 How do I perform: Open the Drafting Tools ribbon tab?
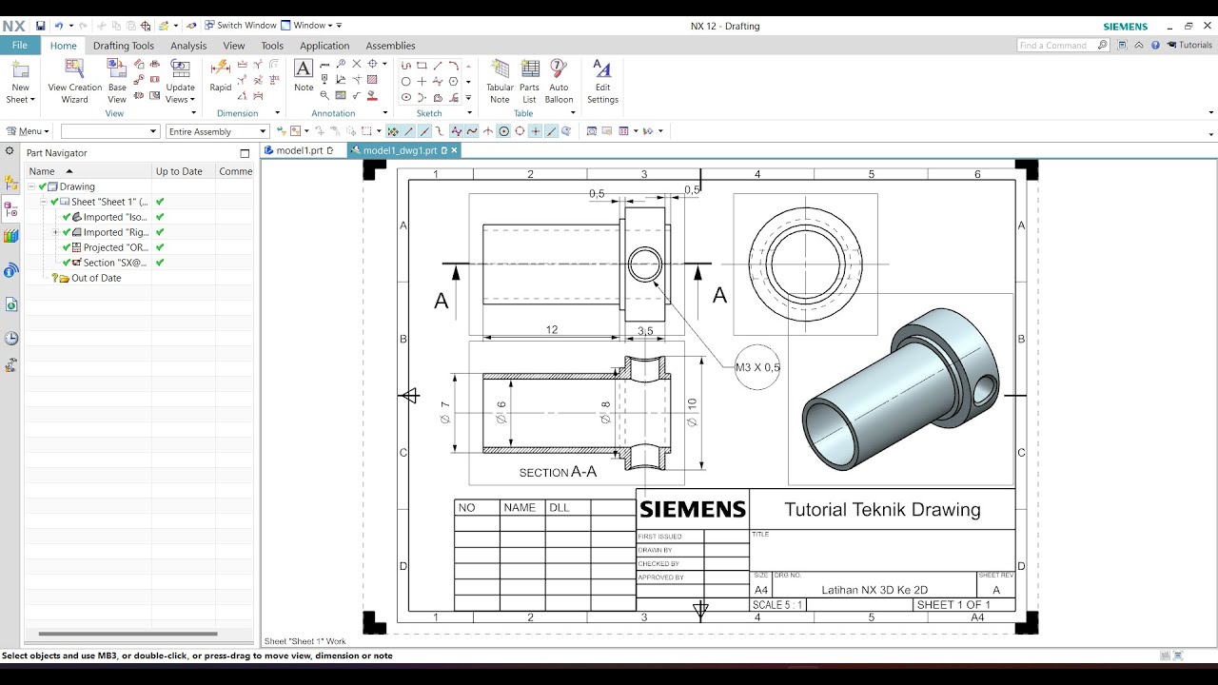click(124, 46)
